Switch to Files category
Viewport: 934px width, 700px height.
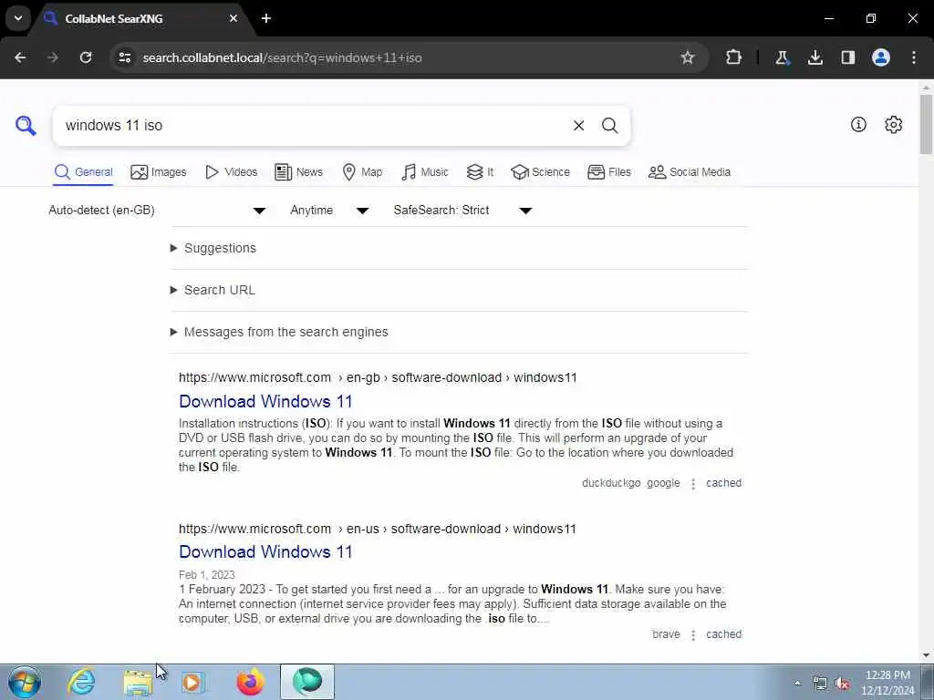[x=608, y=172]
